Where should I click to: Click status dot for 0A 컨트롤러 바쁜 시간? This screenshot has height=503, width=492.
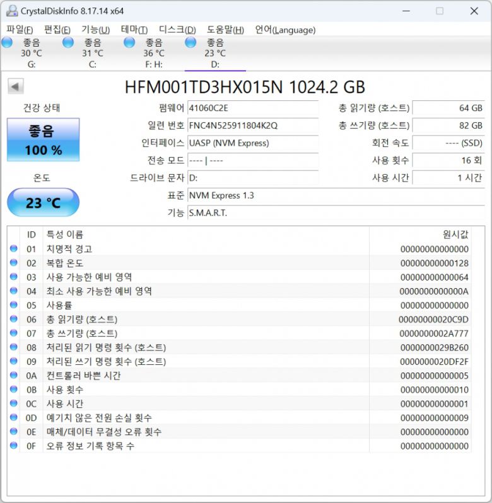13,375
